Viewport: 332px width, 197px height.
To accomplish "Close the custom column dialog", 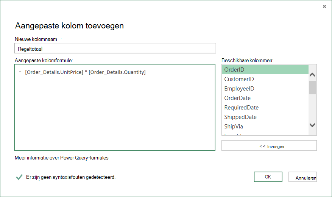I will tap(324, 6).
